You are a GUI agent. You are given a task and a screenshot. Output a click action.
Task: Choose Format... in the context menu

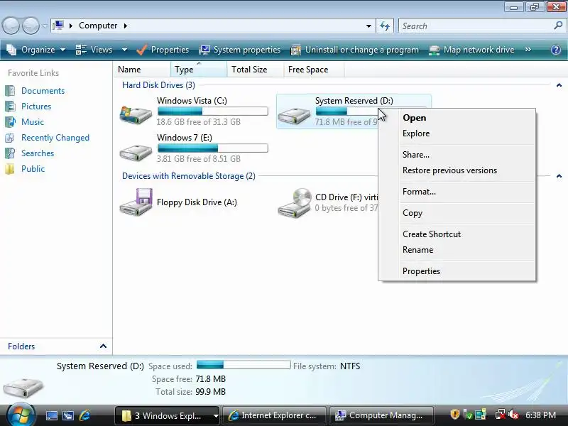(457, 192)
